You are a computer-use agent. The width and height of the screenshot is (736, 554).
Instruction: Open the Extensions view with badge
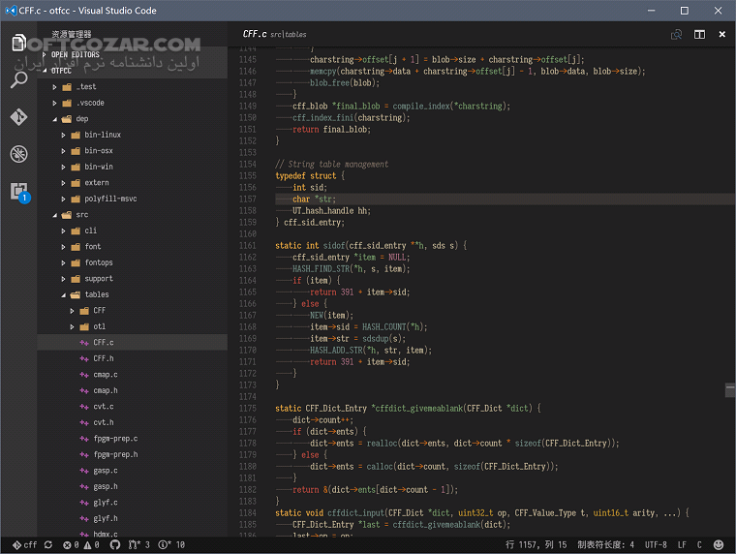pyautogui.click(x=19, y=192)
